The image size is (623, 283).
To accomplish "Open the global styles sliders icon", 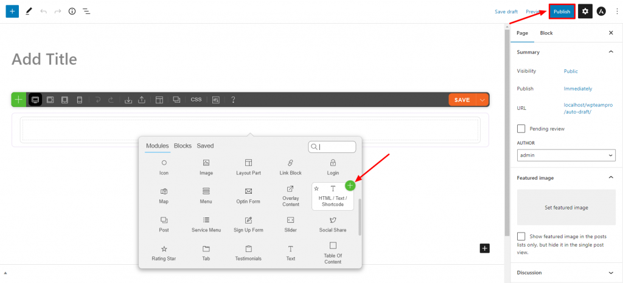I will [x=216, y=100].
